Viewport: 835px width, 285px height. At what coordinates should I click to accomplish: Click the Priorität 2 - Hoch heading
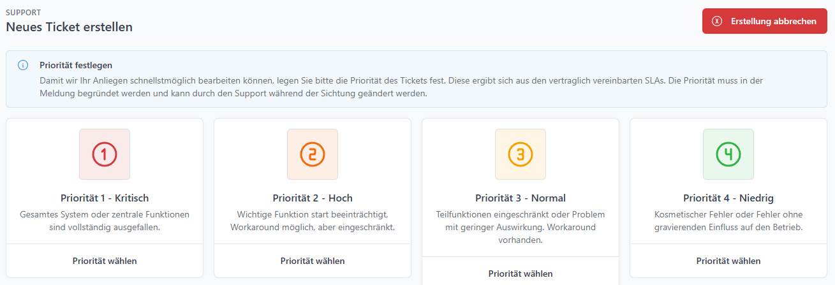[x=313, y=198]
